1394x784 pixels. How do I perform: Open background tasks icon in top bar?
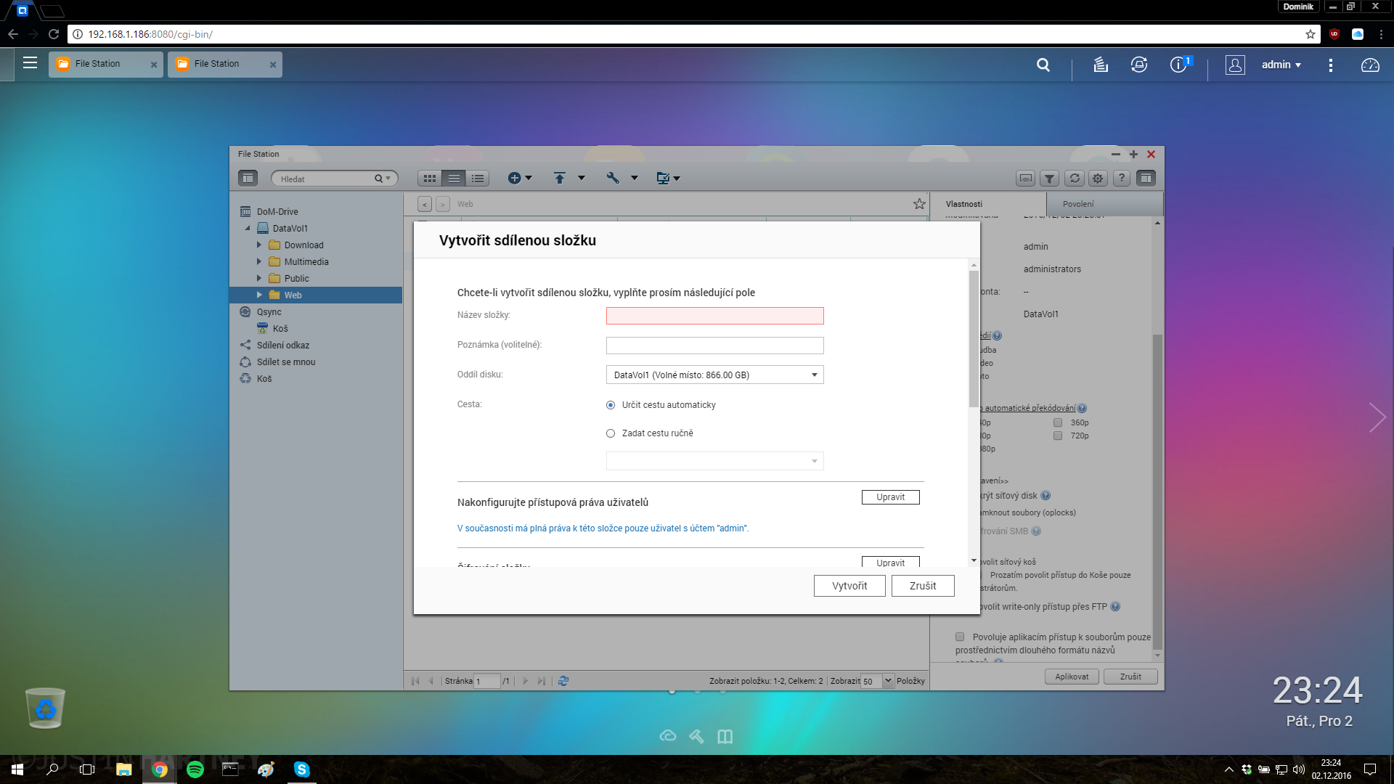1101,65
